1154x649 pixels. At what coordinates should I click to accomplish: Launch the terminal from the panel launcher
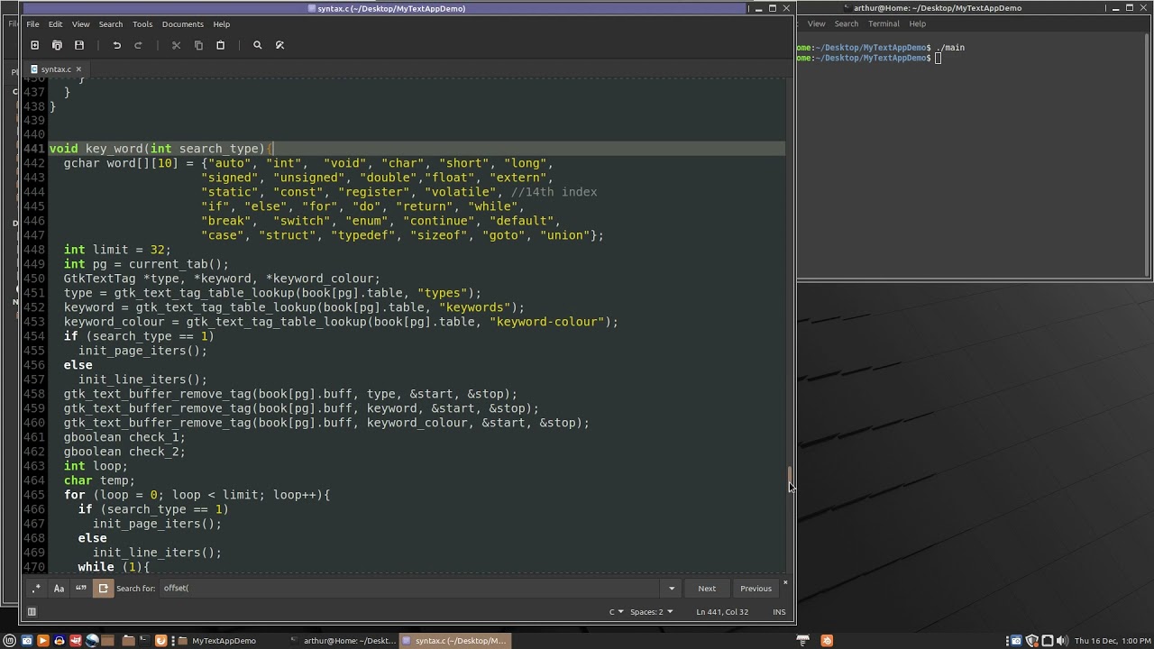(142, 641)
